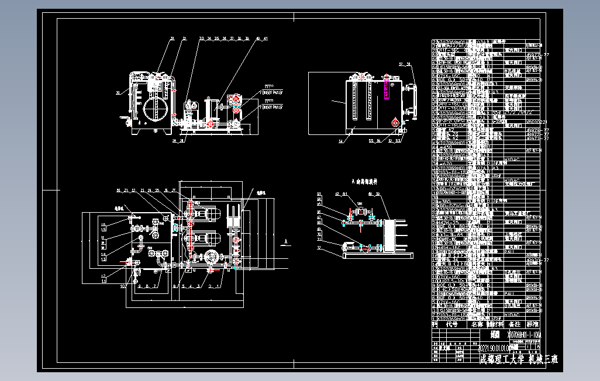The image size is (600, 381).
Task: Select the local view A title above the detail view
Action: click(364, 181)
